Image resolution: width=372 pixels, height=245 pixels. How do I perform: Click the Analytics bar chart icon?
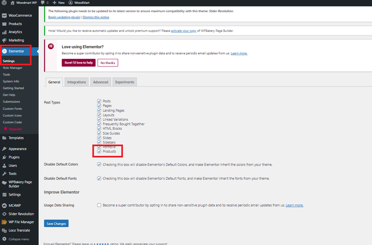click(4, 32)
